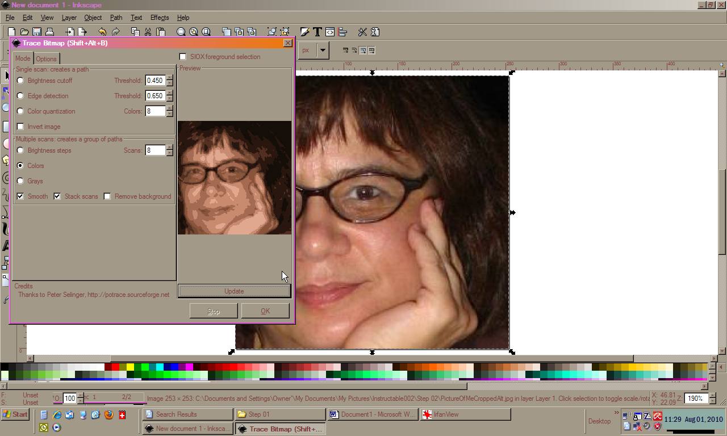This screenshot has height=436, width=727.
Task: Click the Open file folder icon
Action: 24,32
